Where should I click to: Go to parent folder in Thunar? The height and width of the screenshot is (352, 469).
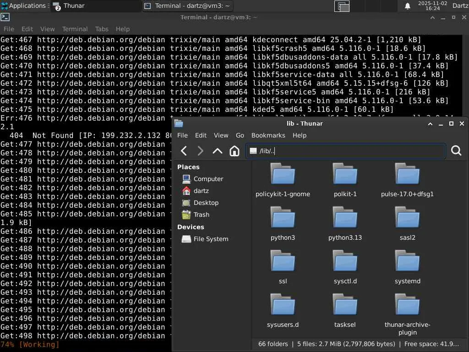[218, 151]
